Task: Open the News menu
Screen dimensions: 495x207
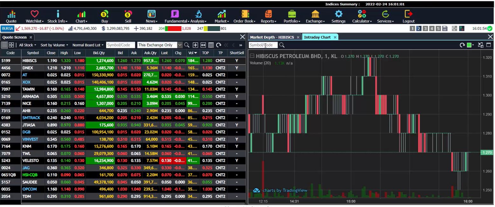Action: [152, 16]
